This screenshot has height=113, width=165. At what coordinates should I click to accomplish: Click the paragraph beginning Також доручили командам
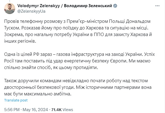(78, 87)
